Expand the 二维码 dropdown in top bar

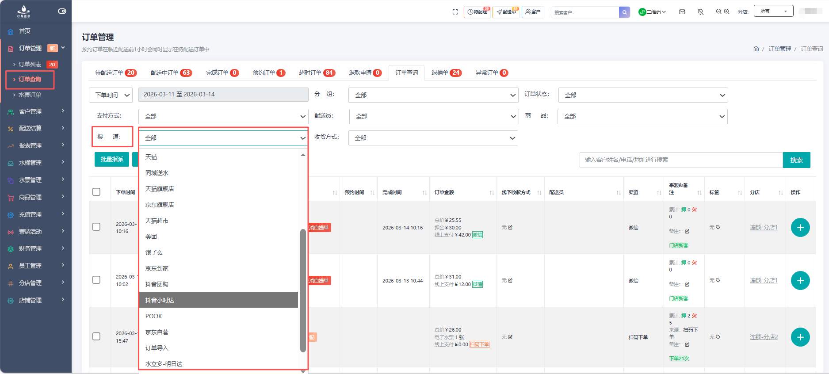(653, 12)
